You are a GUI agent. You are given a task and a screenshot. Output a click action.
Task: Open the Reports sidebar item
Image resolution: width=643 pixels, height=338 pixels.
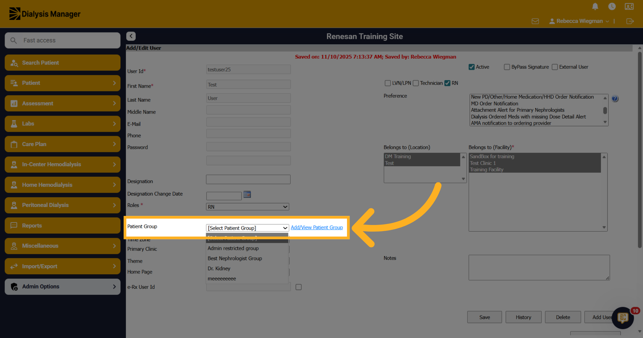(62, 226)
